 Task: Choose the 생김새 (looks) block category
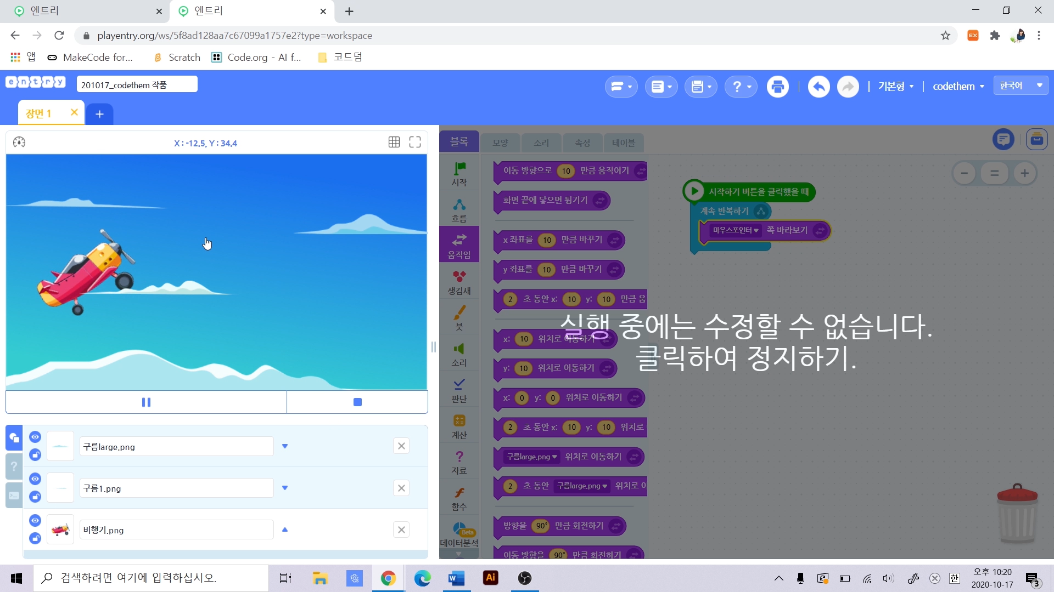coord(459,282)
